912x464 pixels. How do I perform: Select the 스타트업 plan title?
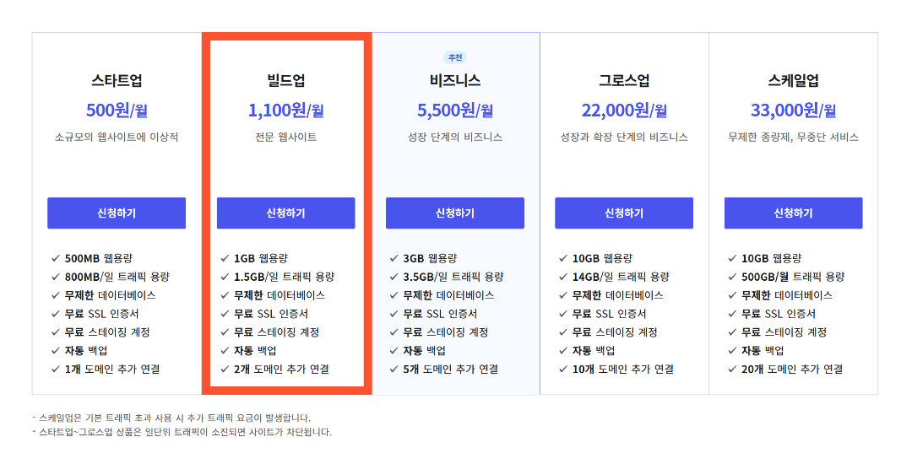[x=117, y=80]
